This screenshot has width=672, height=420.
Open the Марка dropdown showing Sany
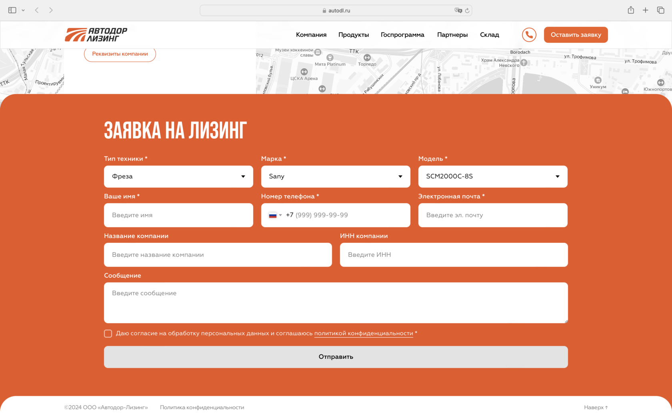click(336, 176)
